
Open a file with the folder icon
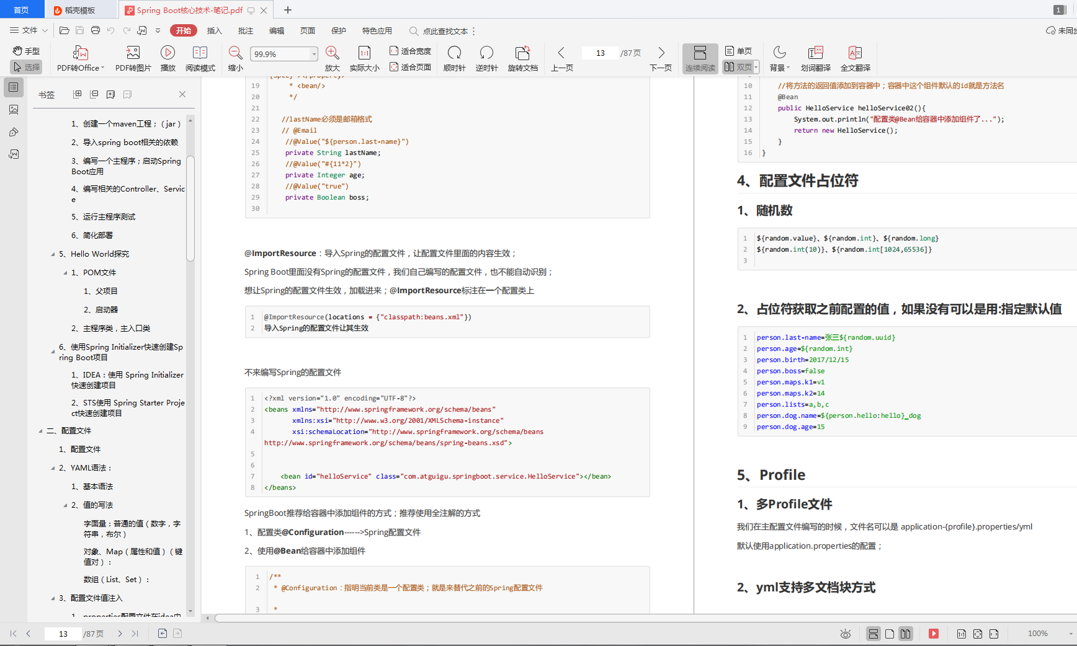point(64,30)
